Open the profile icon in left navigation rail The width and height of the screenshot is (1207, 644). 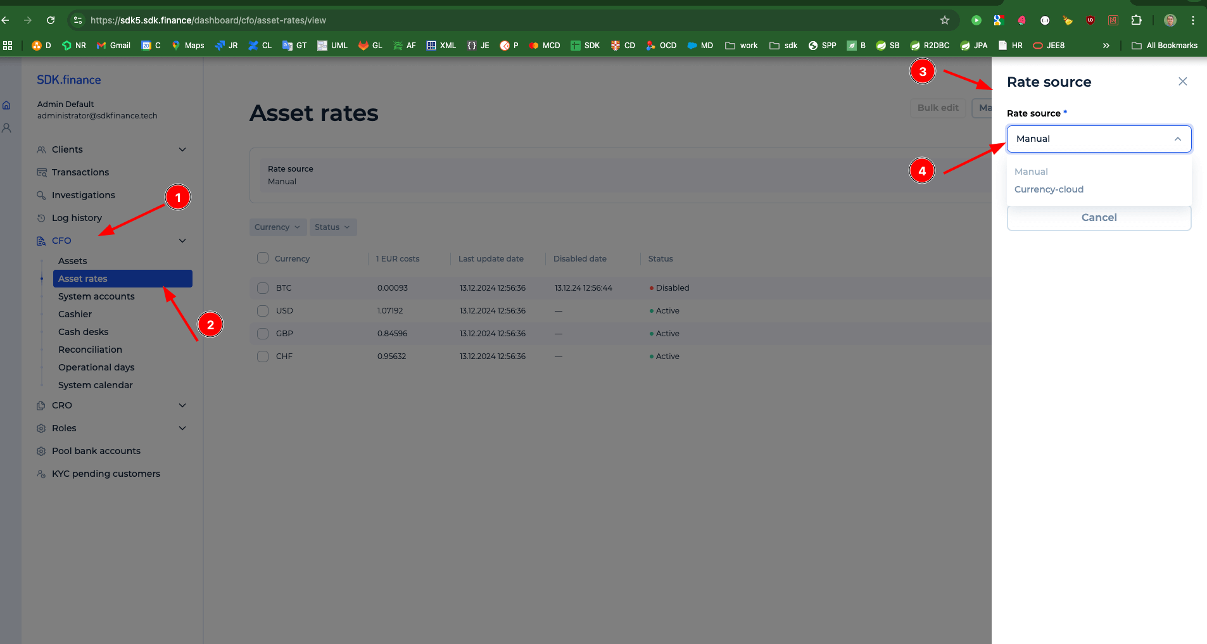pyautogui.click(x=7, y=128)
